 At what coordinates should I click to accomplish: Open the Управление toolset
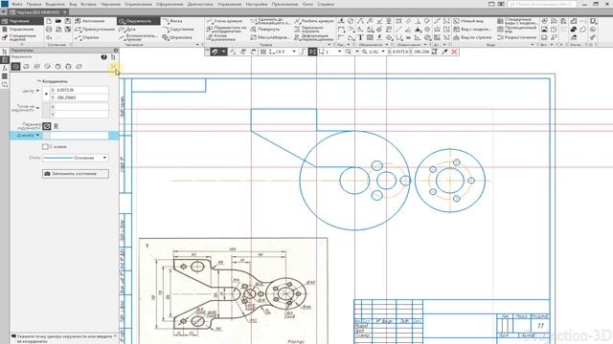pyautogui.click(x=18, y=30)
